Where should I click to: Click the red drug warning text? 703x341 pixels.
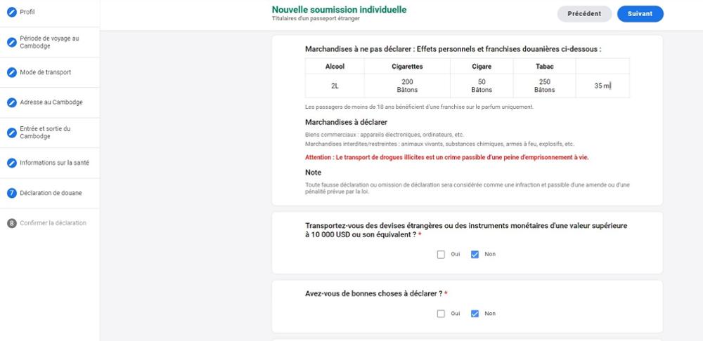[x=446, y=158]
